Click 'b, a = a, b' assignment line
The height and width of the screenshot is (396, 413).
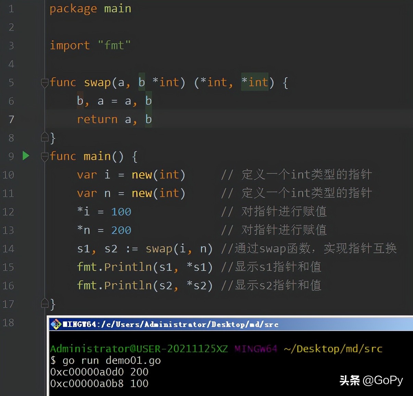114,101
